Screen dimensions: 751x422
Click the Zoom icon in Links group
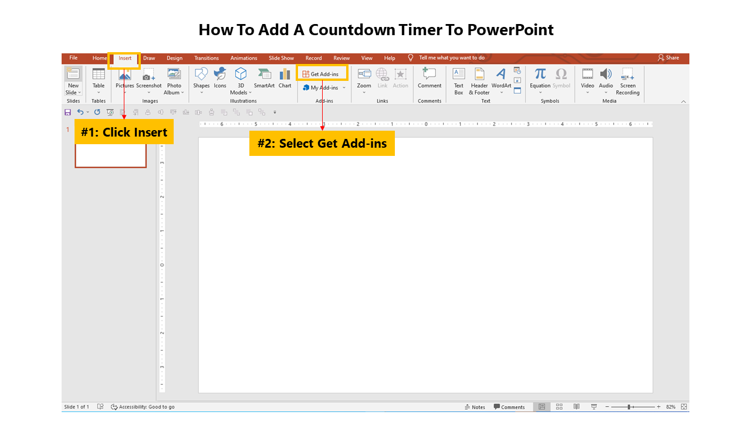(x=364, y=74)
